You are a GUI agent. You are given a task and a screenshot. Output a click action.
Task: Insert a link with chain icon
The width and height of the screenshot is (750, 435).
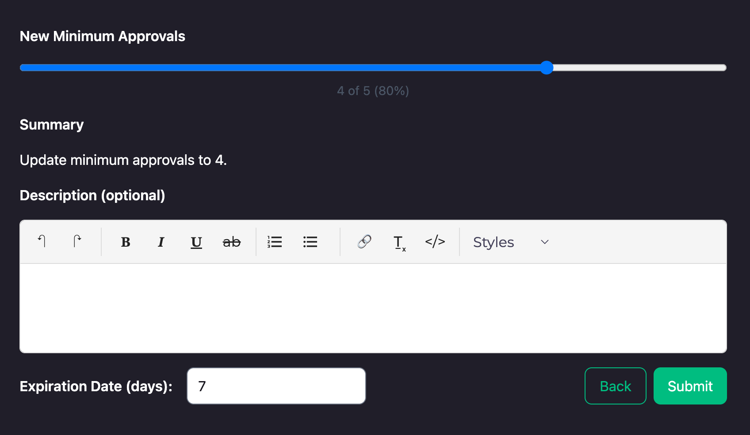pos(364,242)
